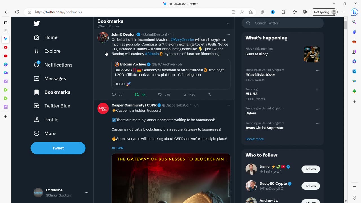
Task: Open Bookmarks header more options
Action: point(227,23)
